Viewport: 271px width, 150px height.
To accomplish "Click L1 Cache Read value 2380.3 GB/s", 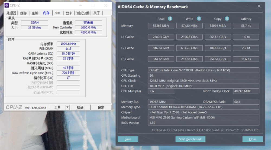I will [161, 37].
